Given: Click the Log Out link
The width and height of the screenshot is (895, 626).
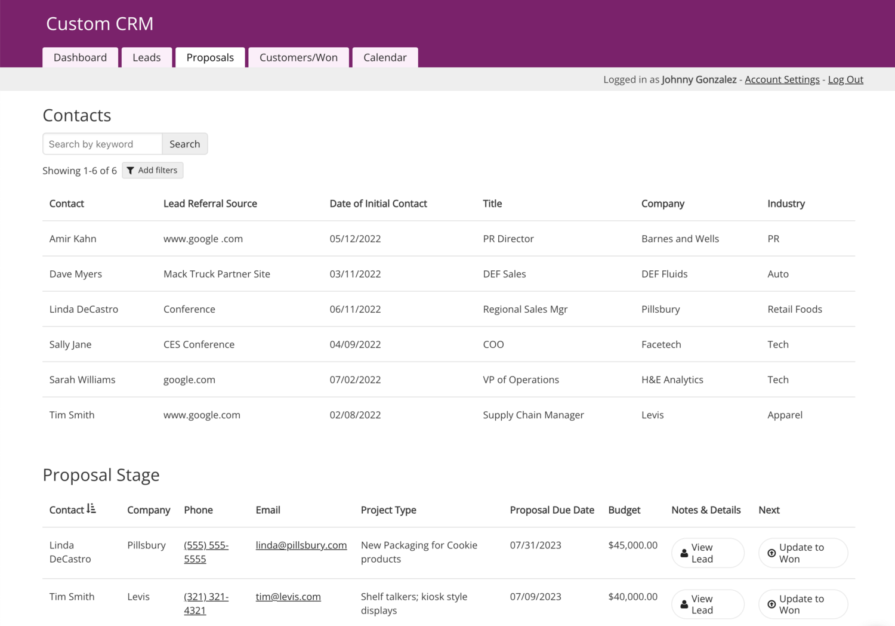Looking at the screenshot, I should [845, 79].
